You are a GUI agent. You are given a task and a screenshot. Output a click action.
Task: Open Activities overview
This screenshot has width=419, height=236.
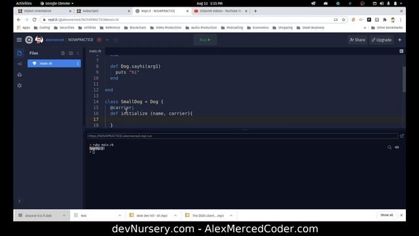24,3
